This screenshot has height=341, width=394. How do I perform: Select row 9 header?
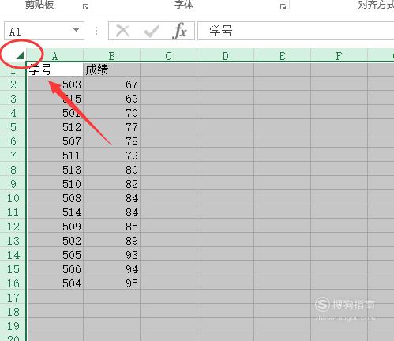point(13,184)
